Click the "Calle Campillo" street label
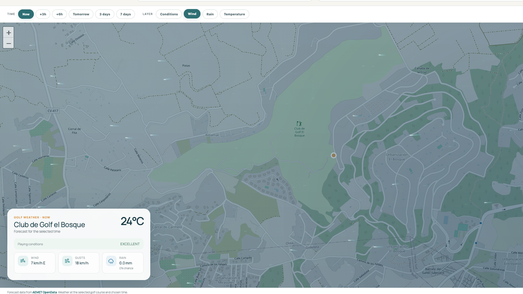The image size is (523, 294). tap(243, 258)
